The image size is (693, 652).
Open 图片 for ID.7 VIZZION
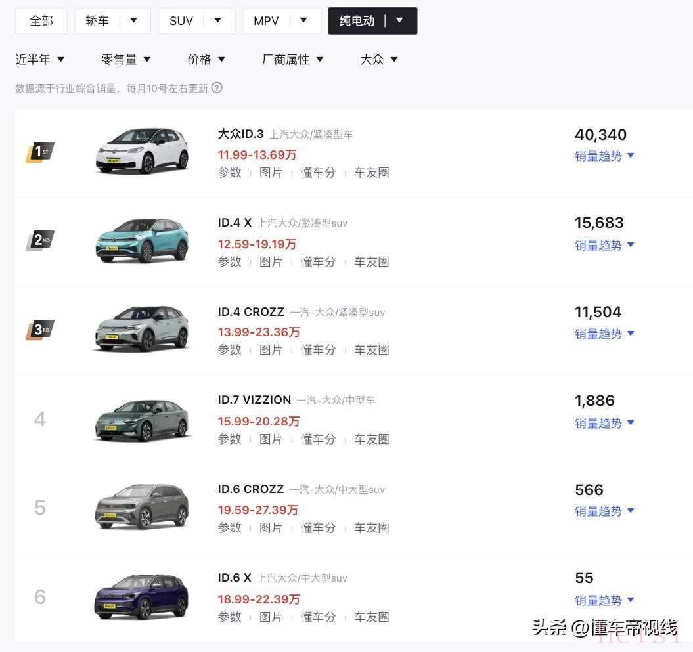click(x=271, y=439)
